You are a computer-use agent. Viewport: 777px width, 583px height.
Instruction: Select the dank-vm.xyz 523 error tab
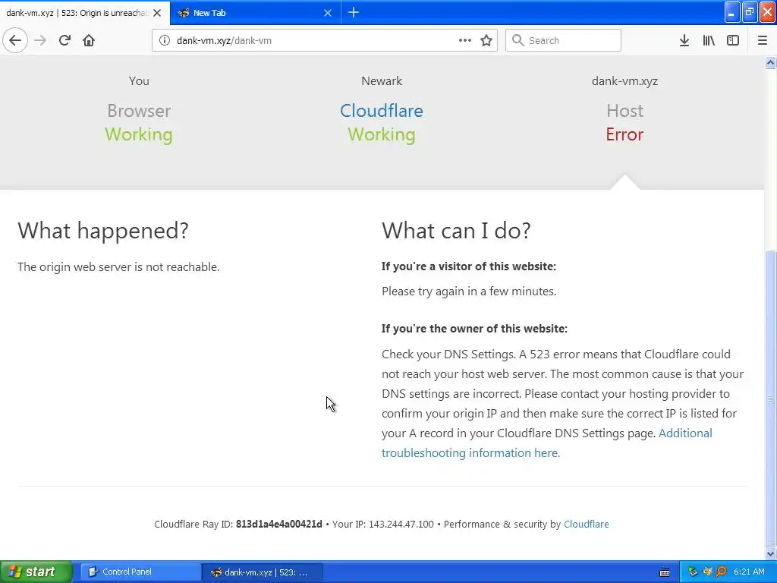click(84, 13)
